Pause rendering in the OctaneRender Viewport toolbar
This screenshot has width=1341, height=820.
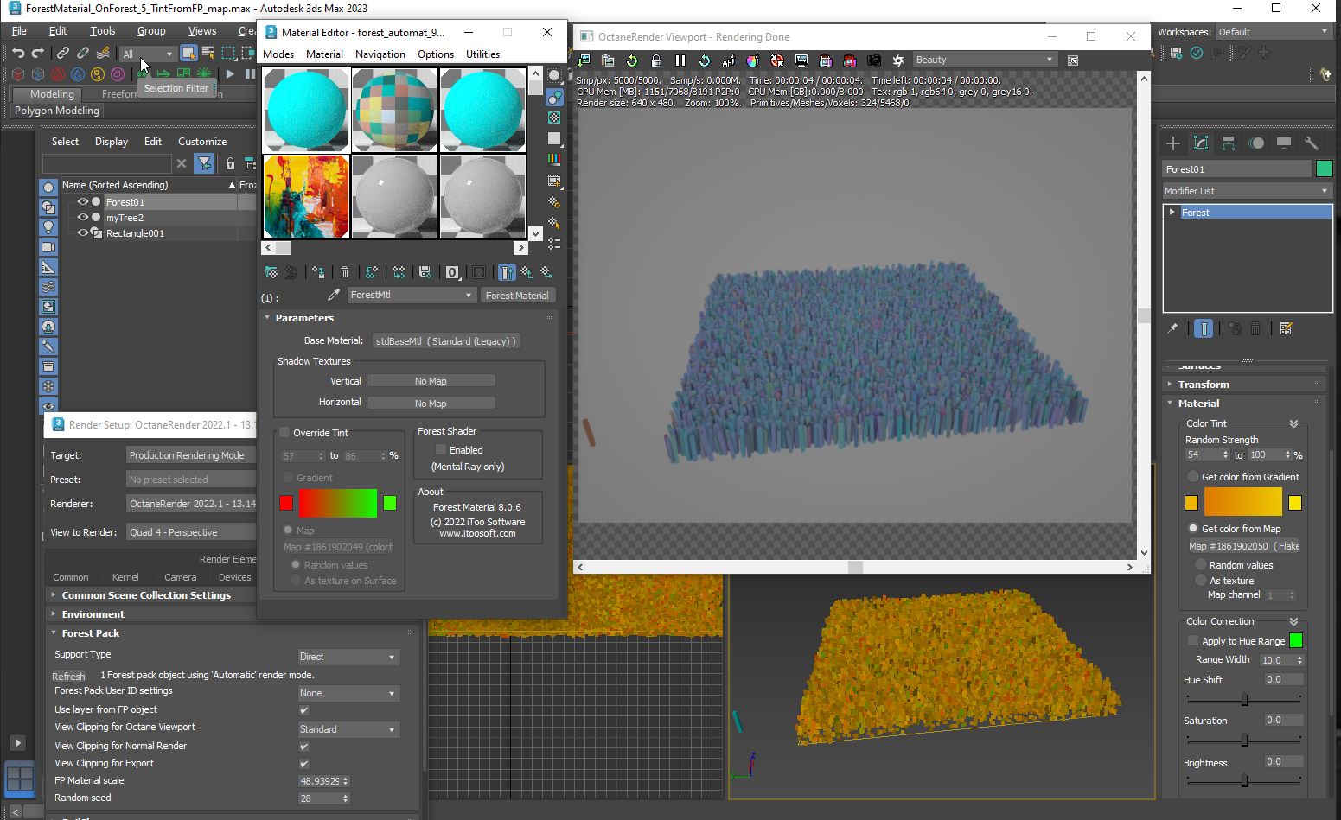tap(680, 60)
